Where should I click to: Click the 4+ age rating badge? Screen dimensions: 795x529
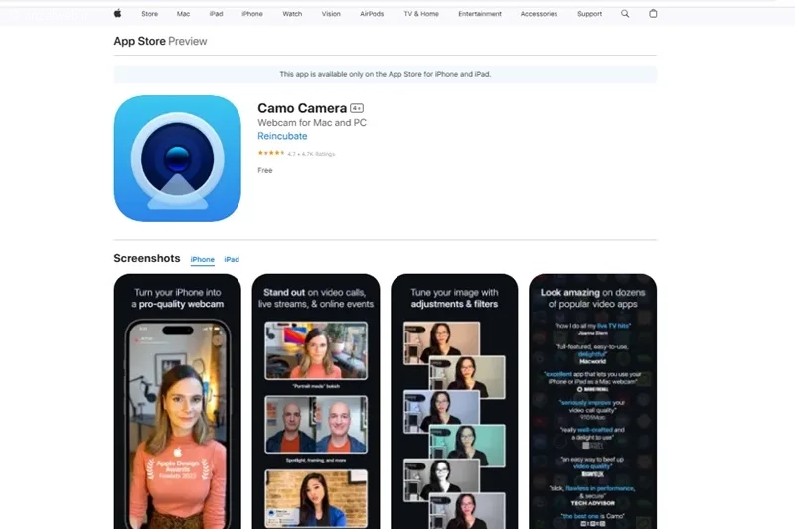pos(357,108)
